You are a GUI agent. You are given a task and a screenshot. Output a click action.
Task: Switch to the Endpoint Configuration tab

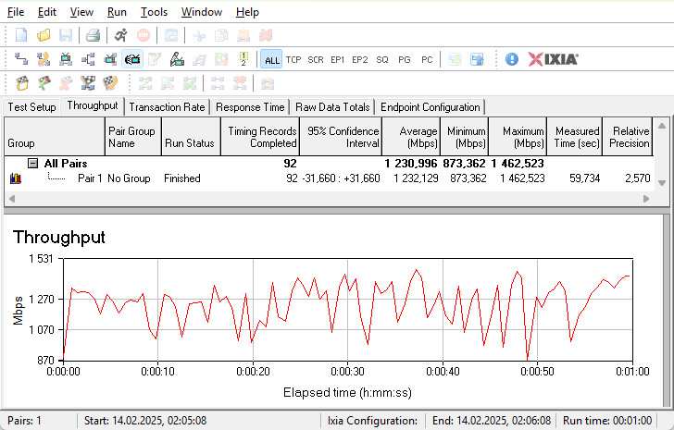(431, 107)
